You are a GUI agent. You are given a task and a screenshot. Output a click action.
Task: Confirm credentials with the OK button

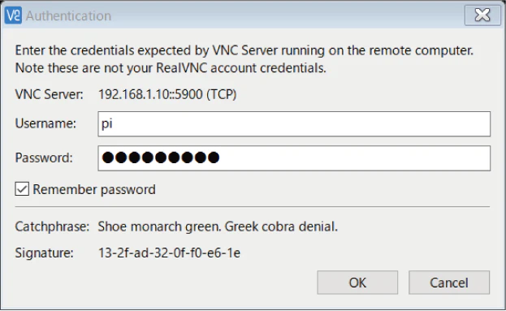[357, 283]
